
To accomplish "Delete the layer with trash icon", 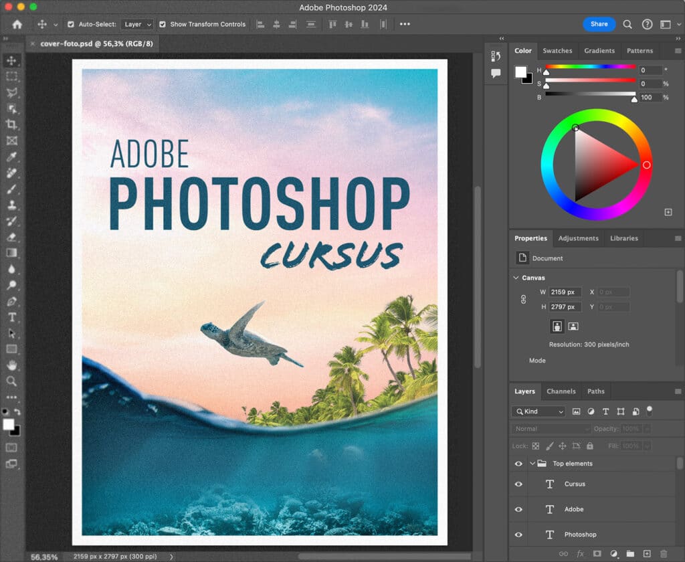I will 664,554.
